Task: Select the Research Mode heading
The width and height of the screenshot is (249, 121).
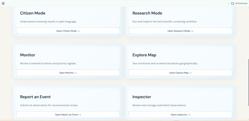Action: click(147, 13)
